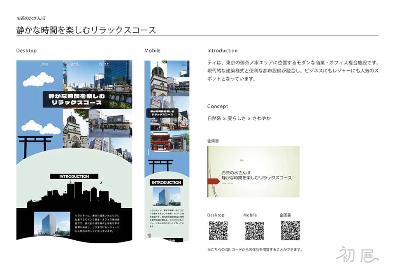395x279 pixels.
Task: Click the INTRODUCTION banner in desktop mockup
Action: pyautogui.click(x=74, y=177)
